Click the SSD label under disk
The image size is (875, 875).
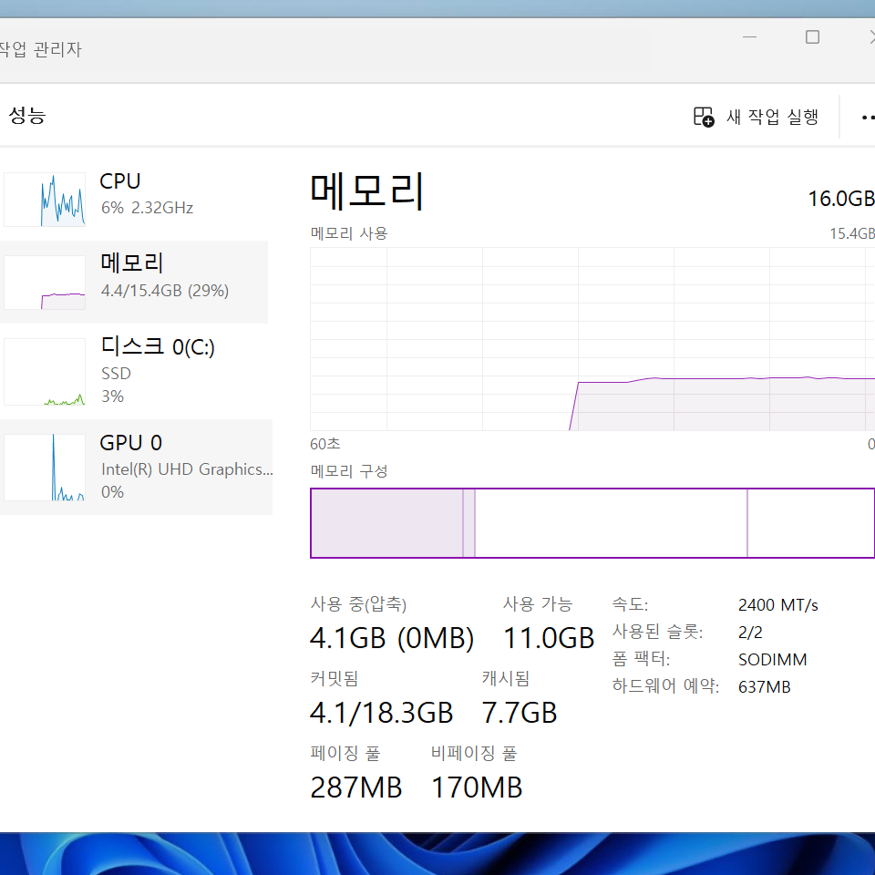point(116,374)
